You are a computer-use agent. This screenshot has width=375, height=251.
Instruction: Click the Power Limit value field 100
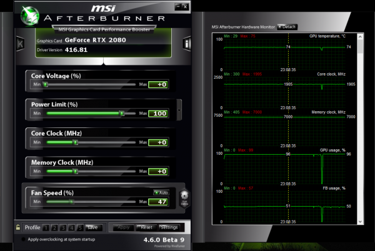point(159,114)
